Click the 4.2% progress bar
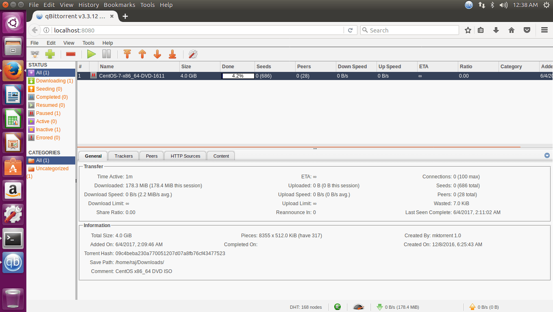This screenshot has height=312, width=553. (x=238, y=76)
